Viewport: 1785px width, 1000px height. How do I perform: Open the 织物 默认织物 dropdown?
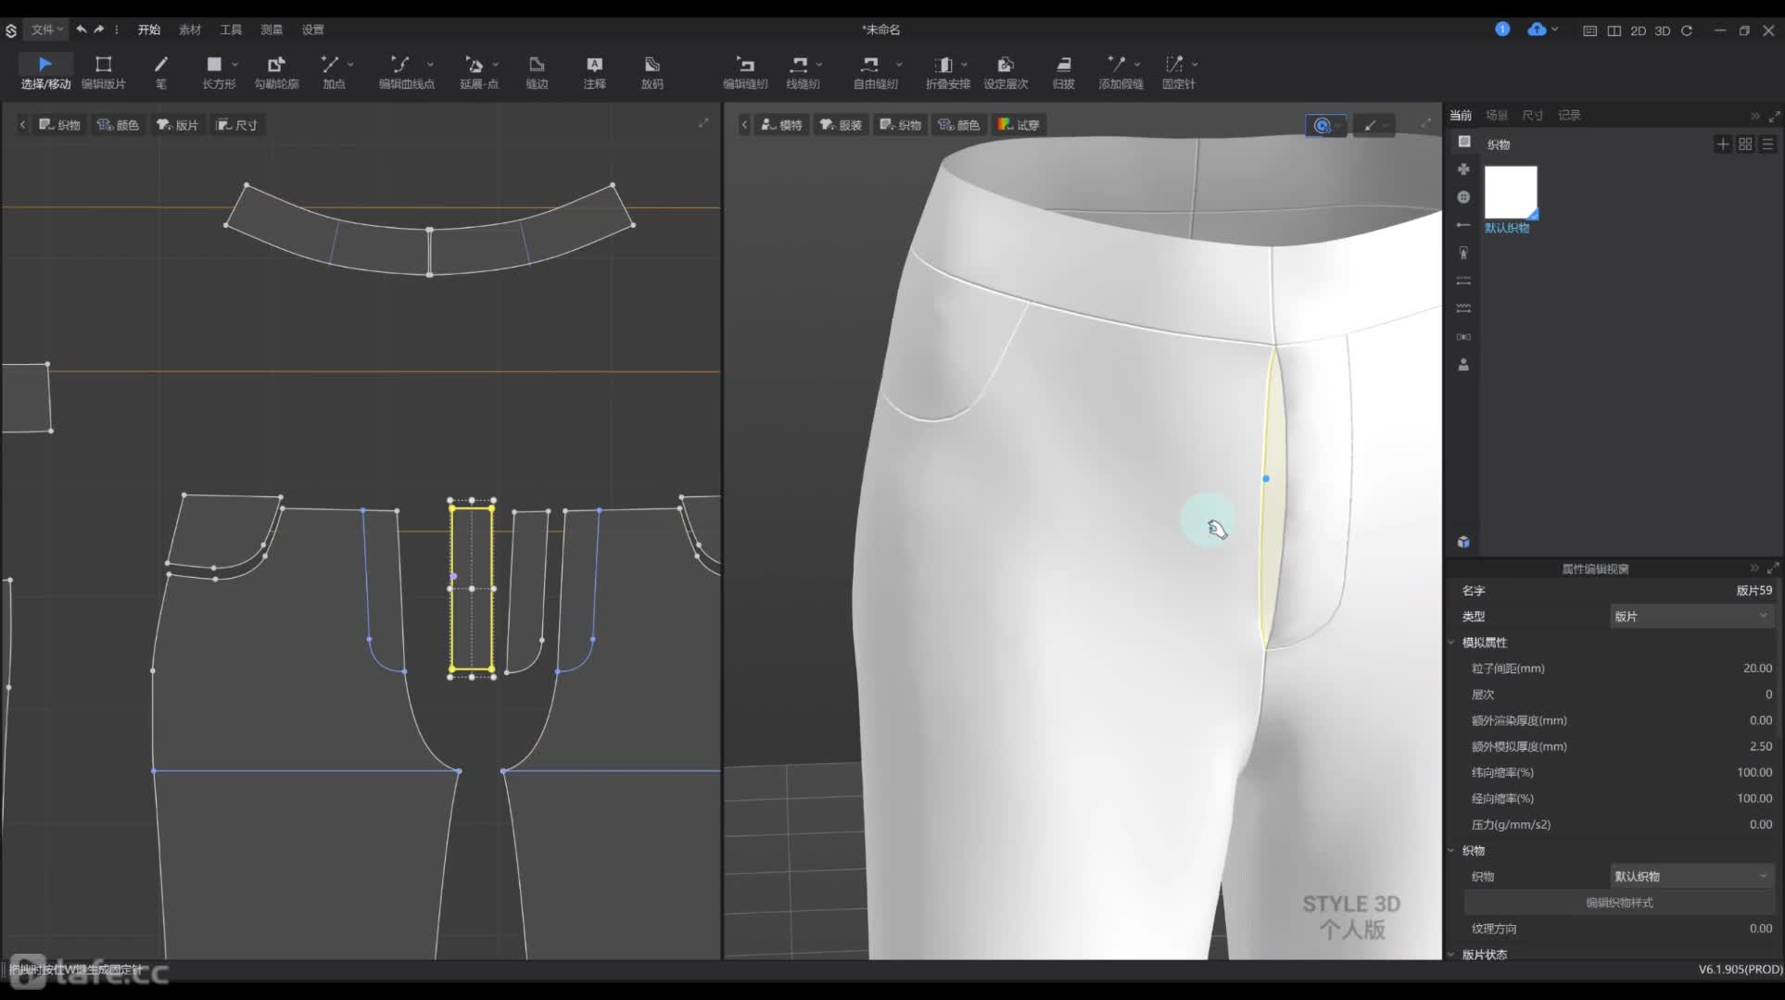[1691, 876]
